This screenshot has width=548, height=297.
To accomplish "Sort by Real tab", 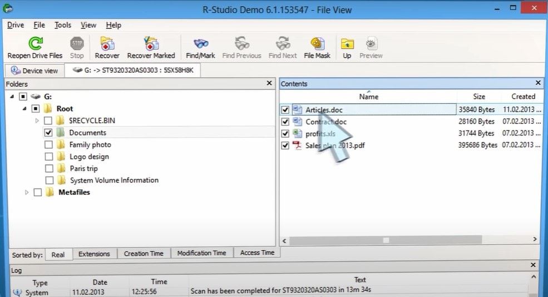I will pos(58,254).
